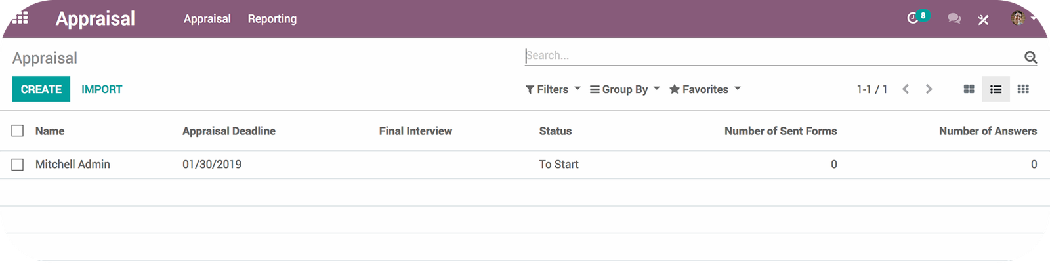
Task: Open the apps grid menu icon
Action: coord(20,18)
